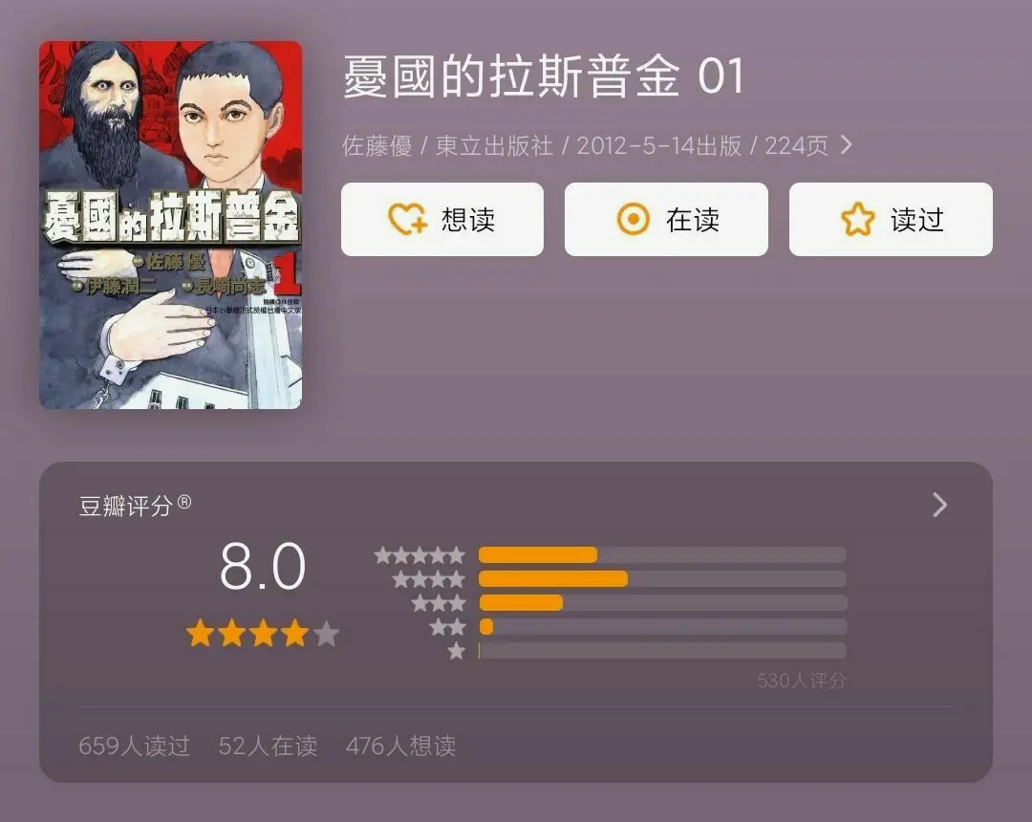Expand book details via the chevron after 224页
Viewport: 1032px width, 822px height.
point(847,144)
